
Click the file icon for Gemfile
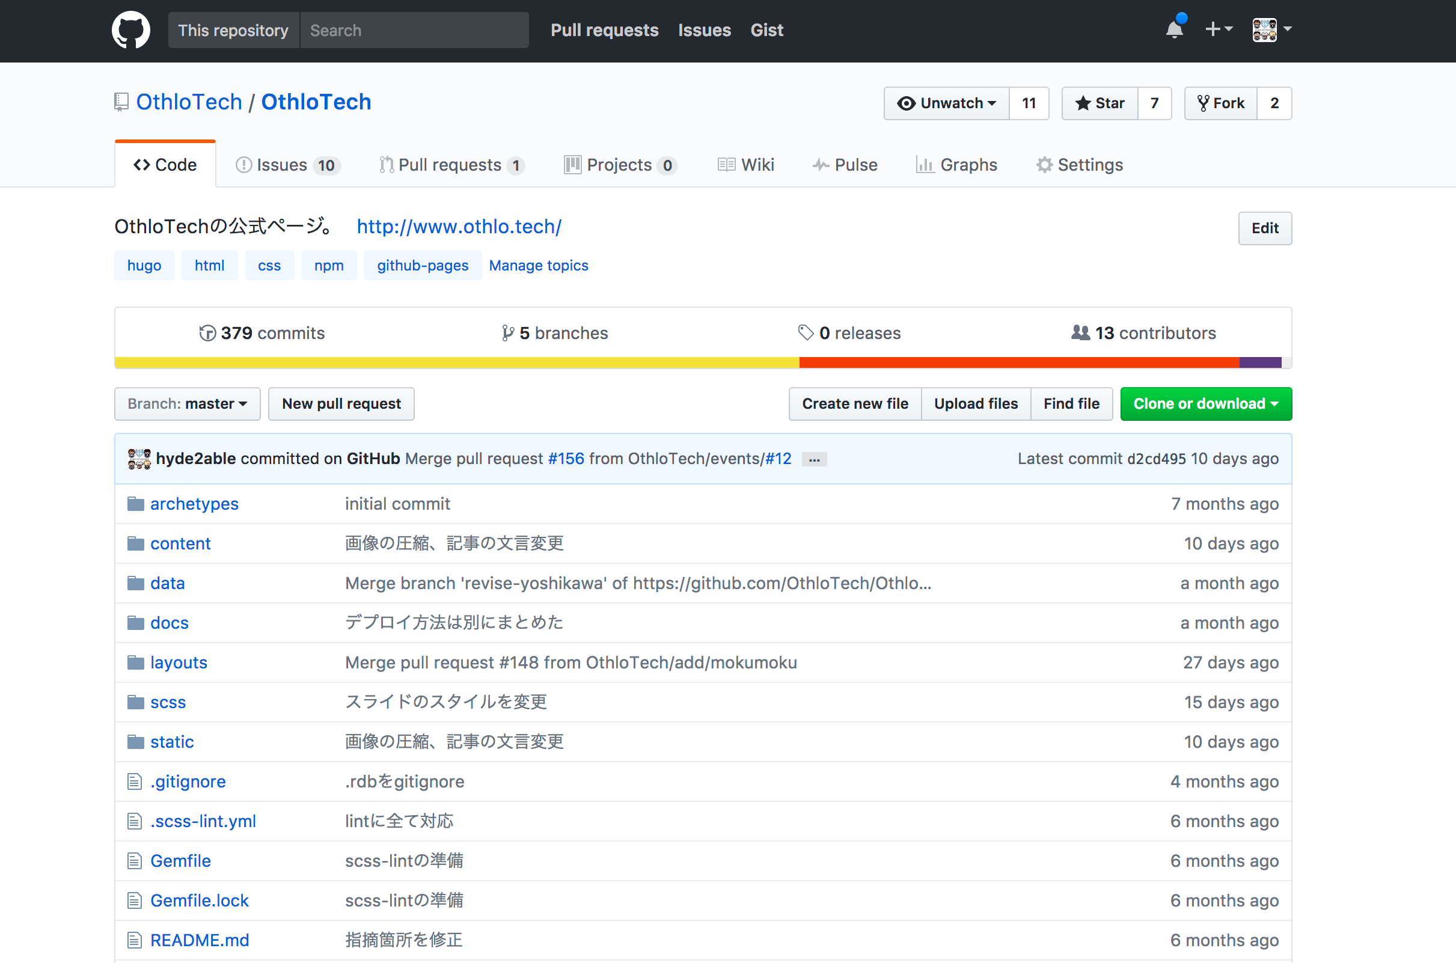(x=135, y=861)
